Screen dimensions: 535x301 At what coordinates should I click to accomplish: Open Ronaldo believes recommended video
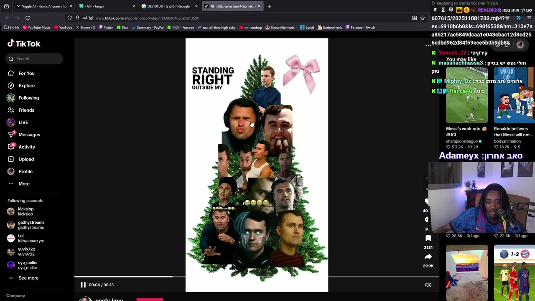click(x=514, y=96)
